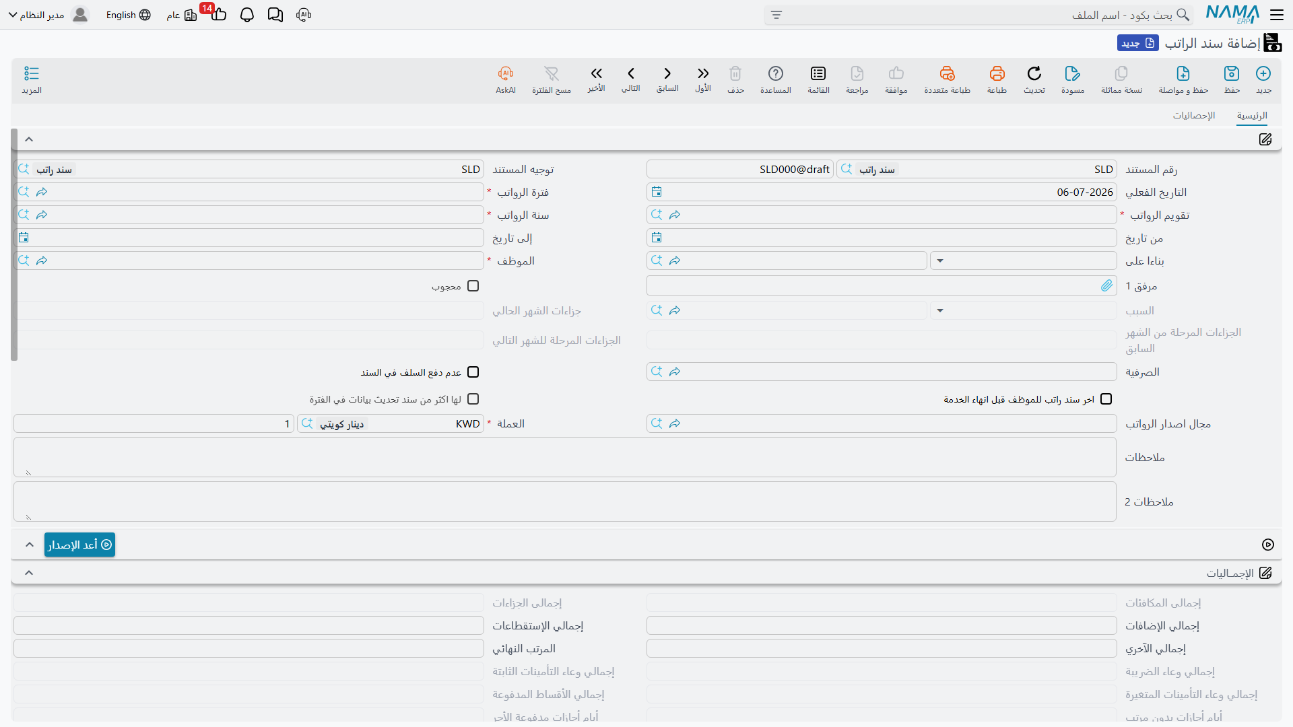Open the بناءا على dropdown arrow
This screenshot has width=1293, height=727.
point(940,261)
